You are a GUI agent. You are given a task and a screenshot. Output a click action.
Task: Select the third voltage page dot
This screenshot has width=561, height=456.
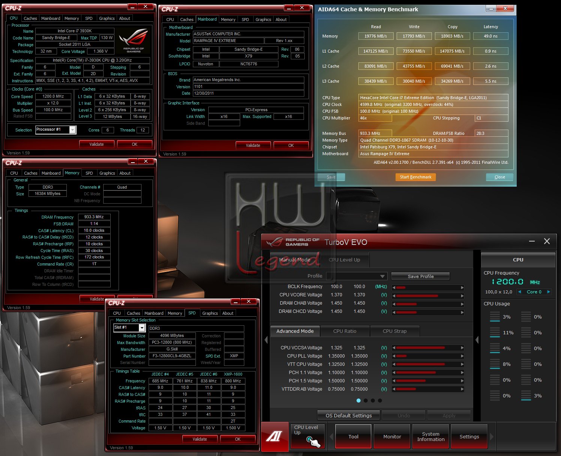pyautogui.click(x=373, y=400)
